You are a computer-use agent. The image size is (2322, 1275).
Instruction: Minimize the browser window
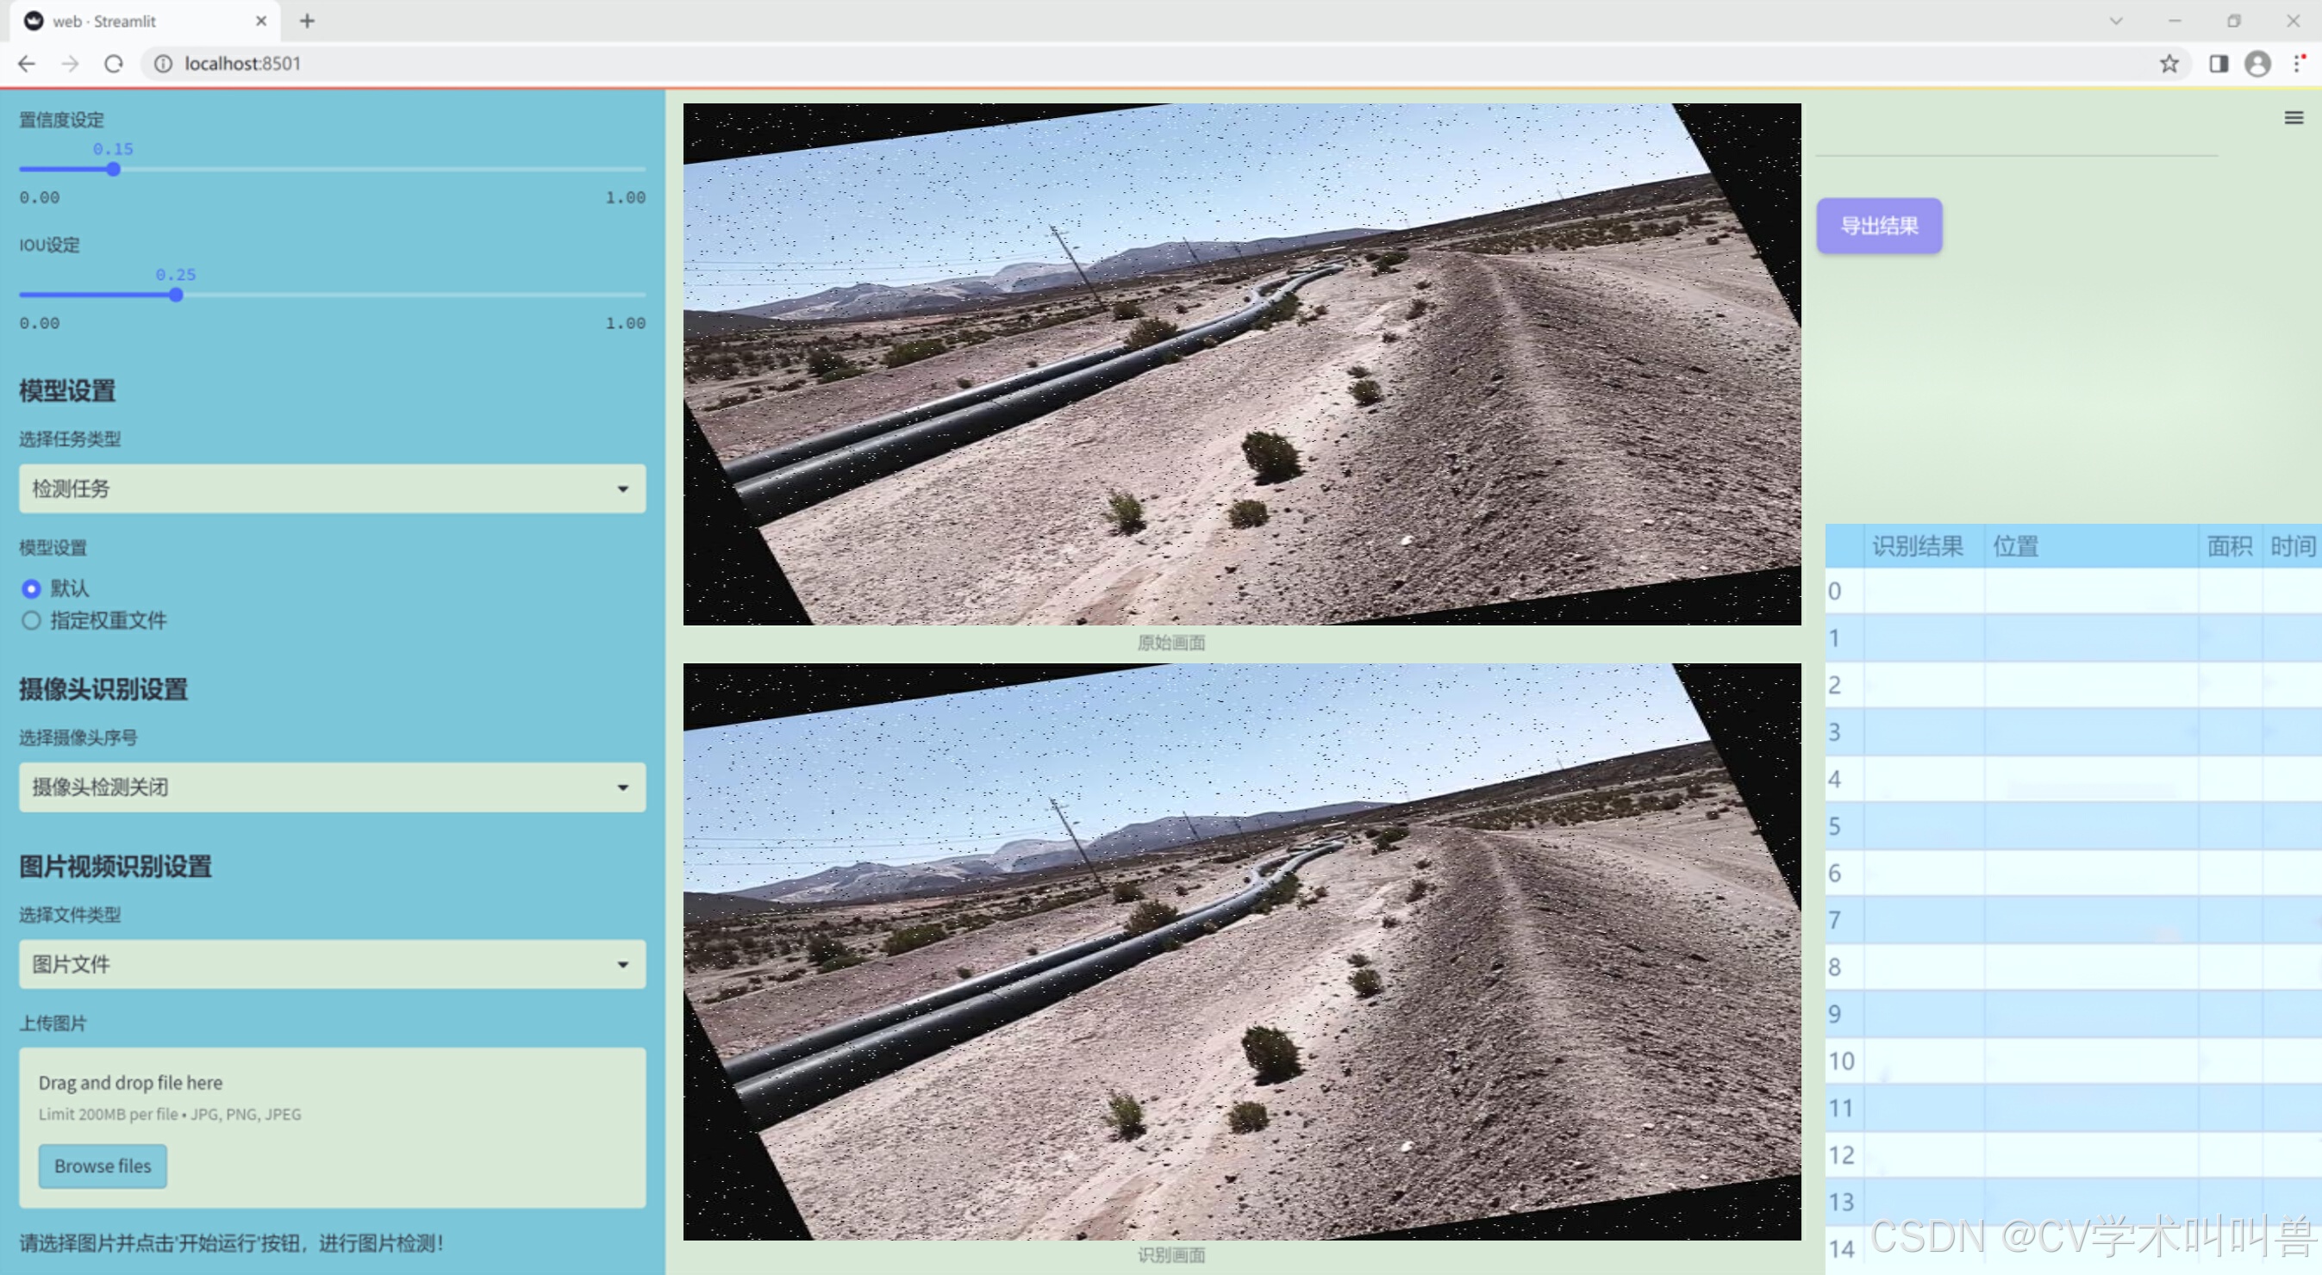click(x=2174, y=21)
